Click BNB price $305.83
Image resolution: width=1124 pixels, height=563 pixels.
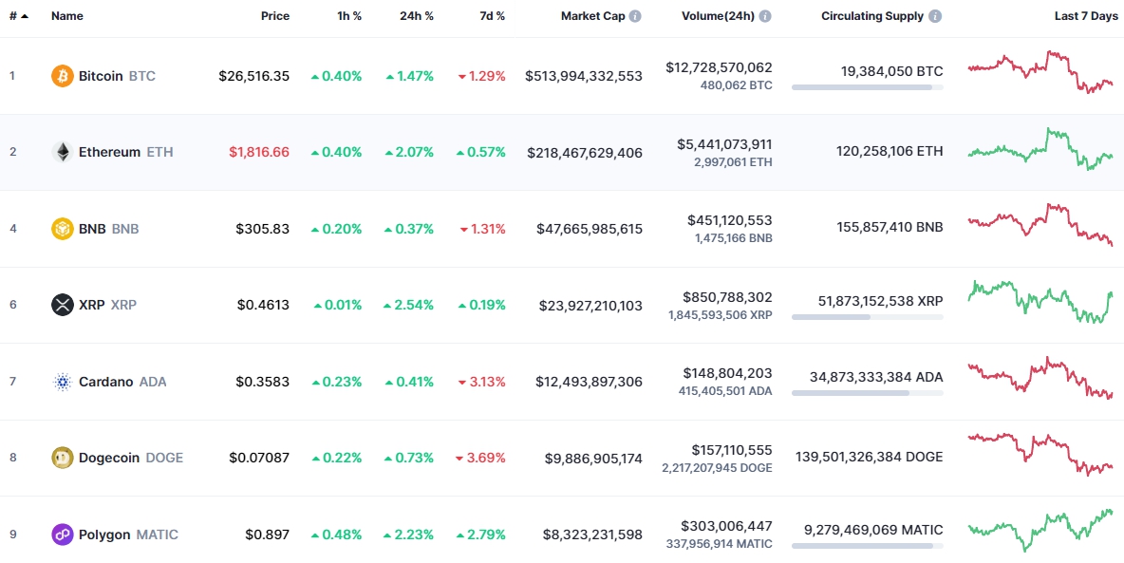[263, 229]
